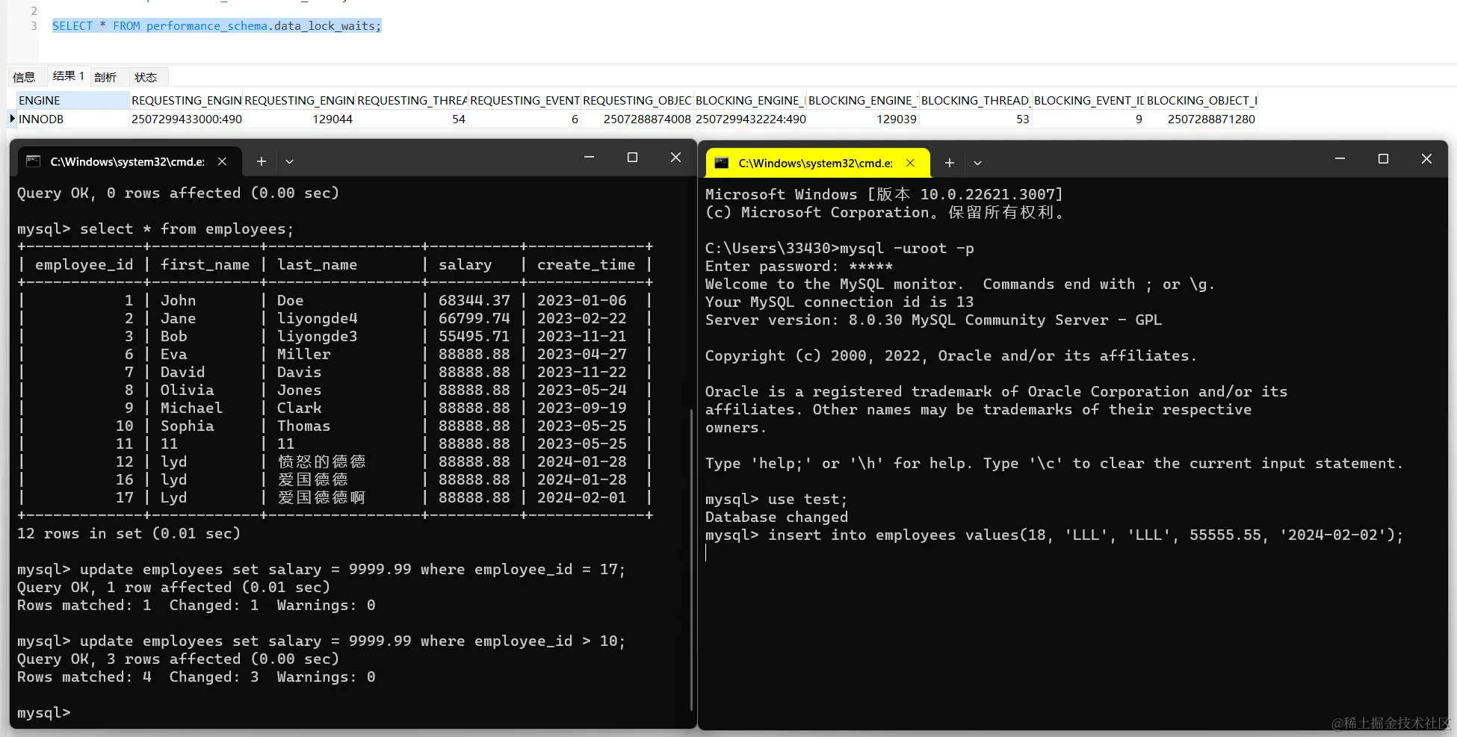Select the 结果 1 tab
Screen dimensions: 1457x737
[x=68, y=76]
